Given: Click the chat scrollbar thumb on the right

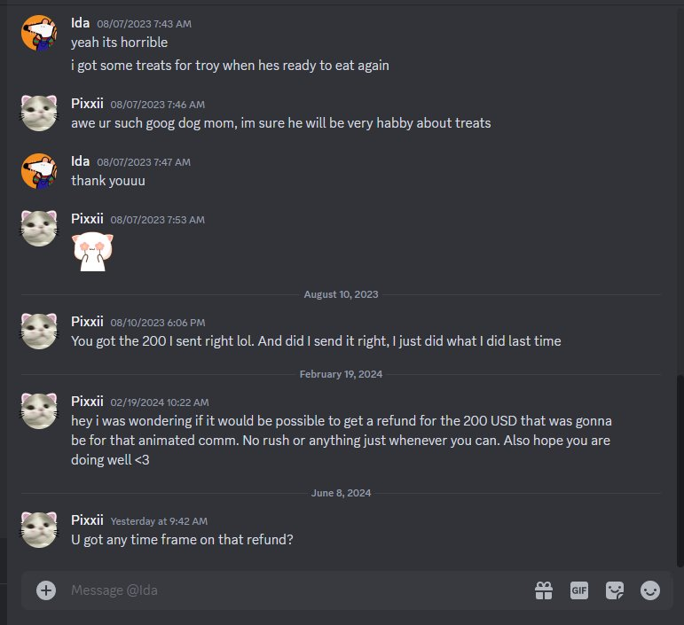Looking at the screenshot, I should (680, 471).
